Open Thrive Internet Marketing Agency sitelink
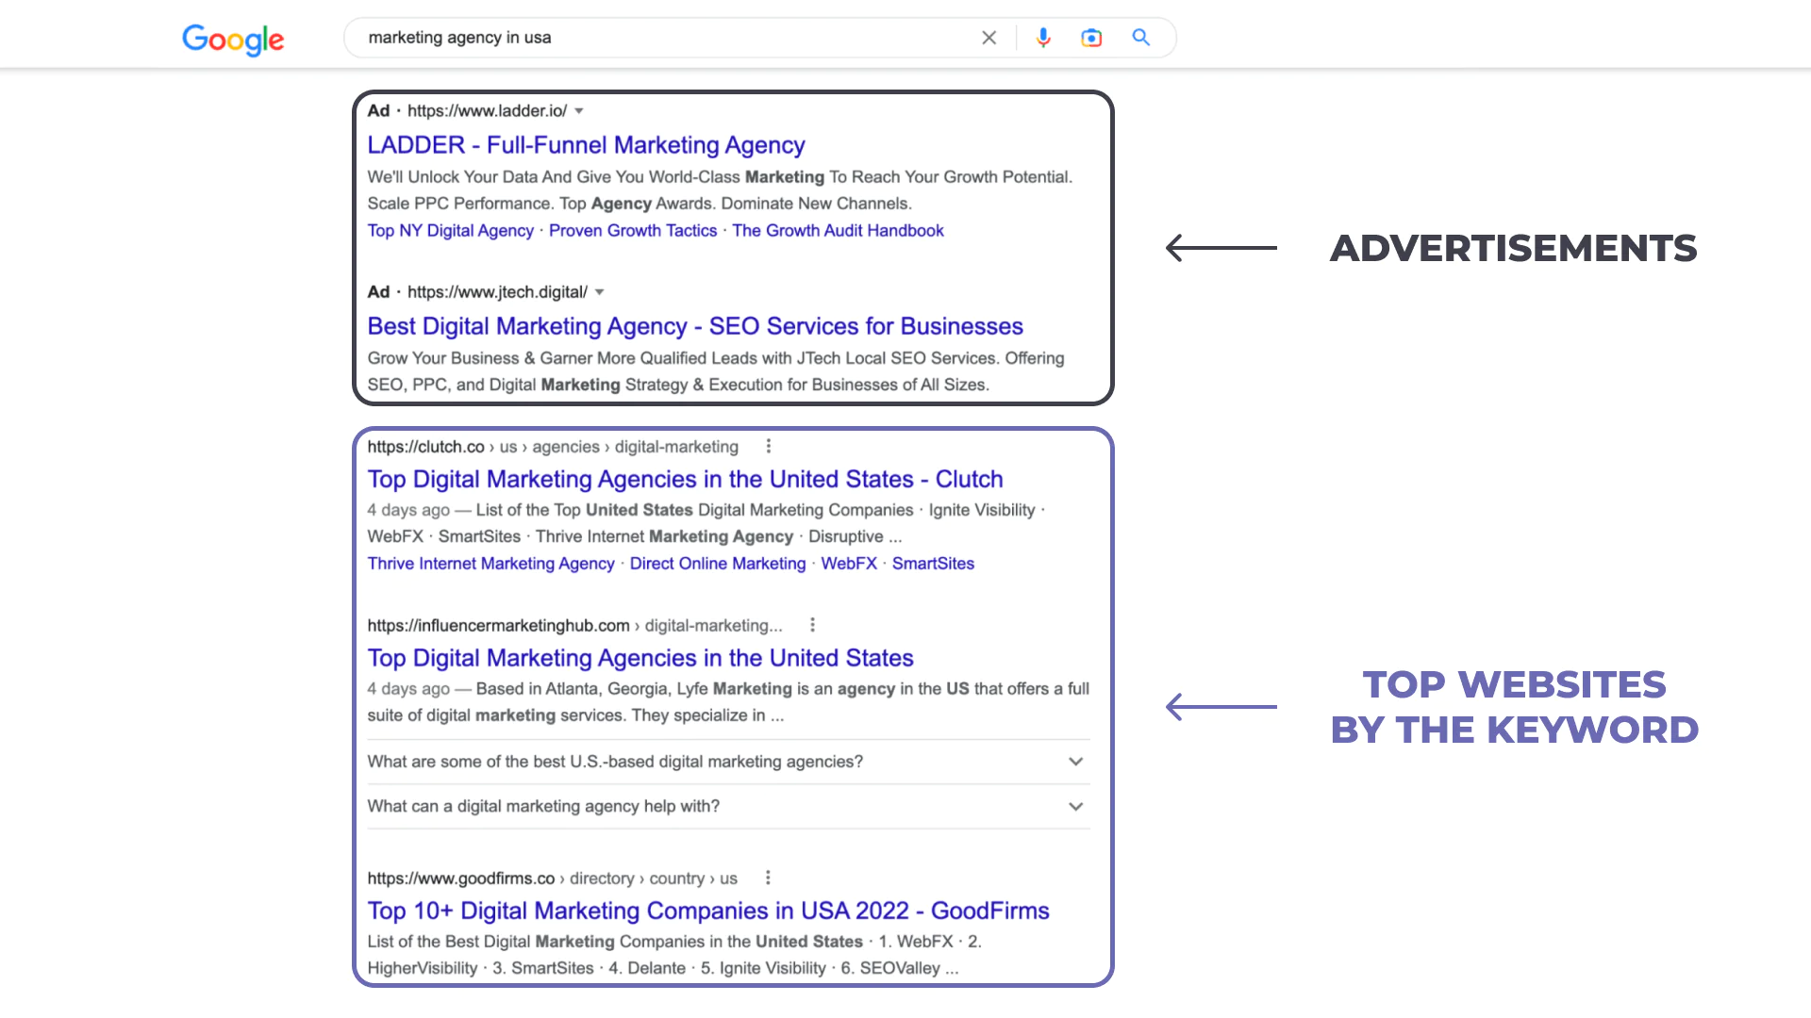The width and height of the screenshot is (1811, 1018). coord(490,564)
